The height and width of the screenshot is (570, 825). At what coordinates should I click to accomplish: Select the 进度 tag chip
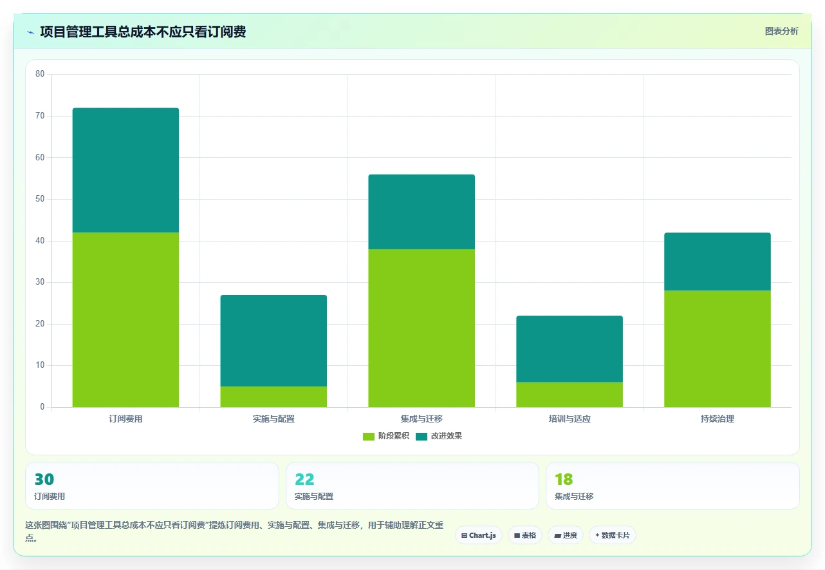click(566, 535)
